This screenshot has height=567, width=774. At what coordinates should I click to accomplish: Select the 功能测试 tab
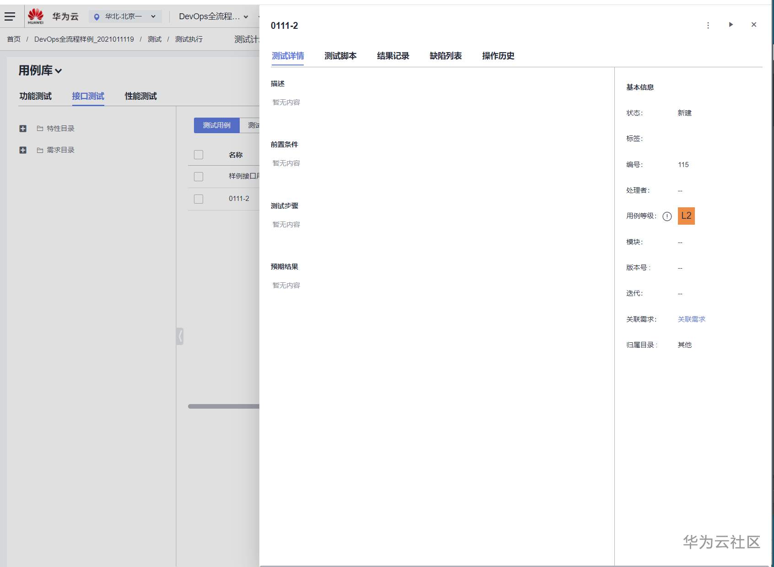click(x=35, y=96)
